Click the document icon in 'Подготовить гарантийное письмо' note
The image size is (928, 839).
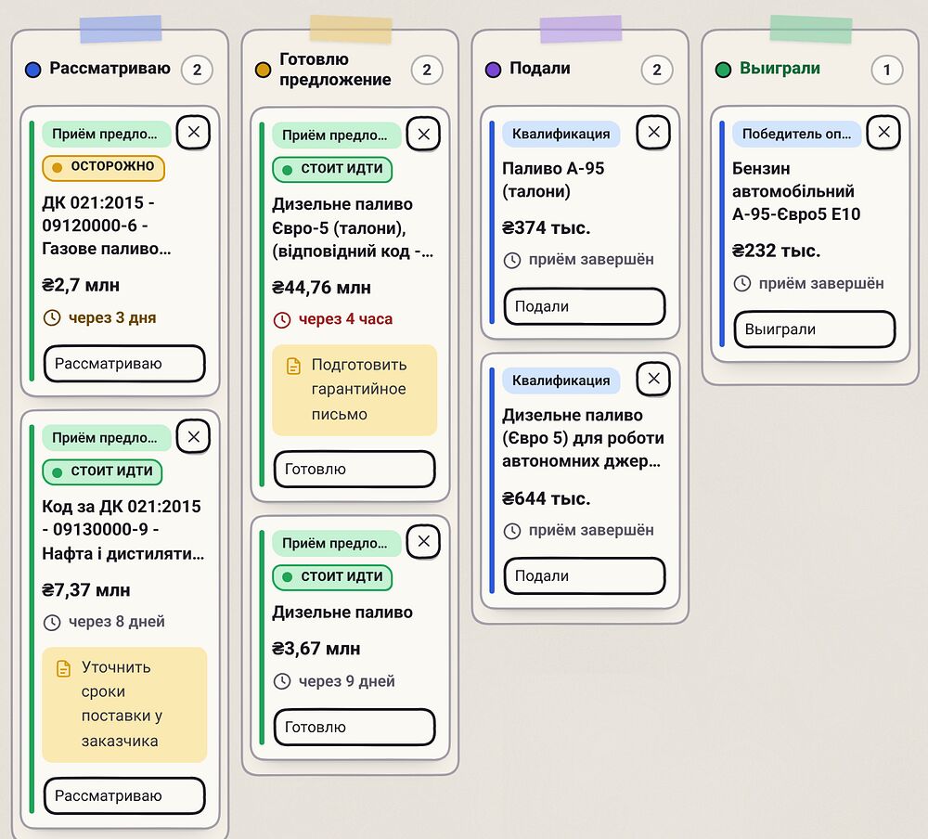tap(293, 366)
